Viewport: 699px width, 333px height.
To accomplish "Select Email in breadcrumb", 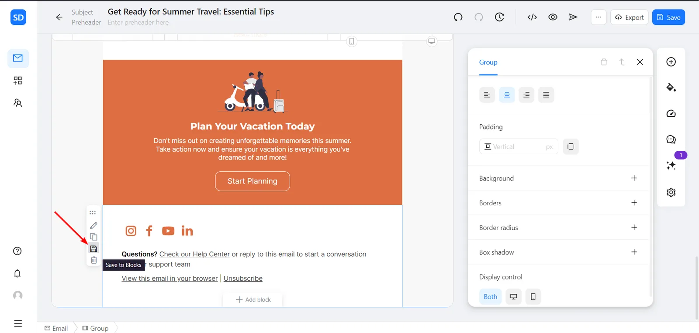I will pyautogui.click(x=56, y=328).
